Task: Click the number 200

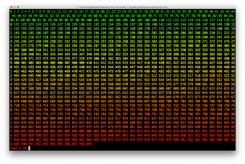Action: point(140,33)
